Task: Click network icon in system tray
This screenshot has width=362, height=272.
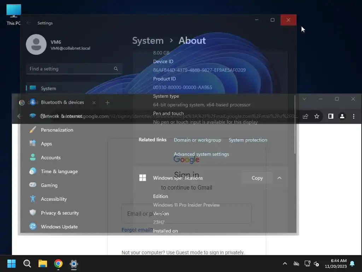Action: 307,263
